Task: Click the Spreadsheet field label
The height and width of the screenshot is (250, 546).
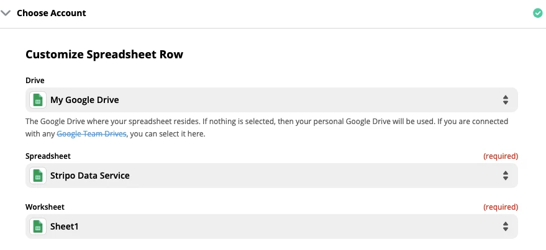Action: (x=47, y=156)
